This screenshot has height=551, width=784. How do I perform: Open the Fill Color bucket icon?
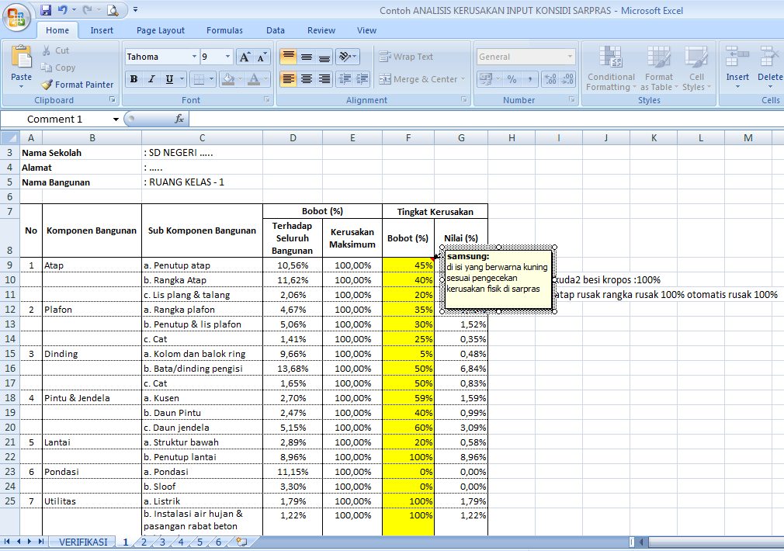coord(227,79)
